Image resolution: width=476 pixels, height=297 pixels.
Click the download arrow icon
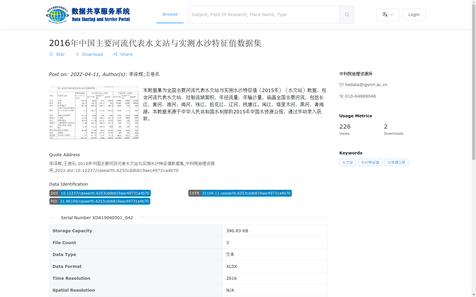pyautogui.click(x=77, y=54)
